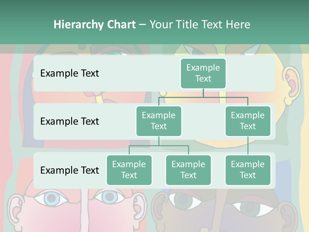Select the second-level left Example Text box
309x232 pixels.
coord(159,121)
